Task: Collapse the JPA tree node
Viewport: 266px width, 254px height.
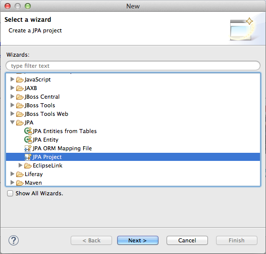Action: tap(12, 122)
